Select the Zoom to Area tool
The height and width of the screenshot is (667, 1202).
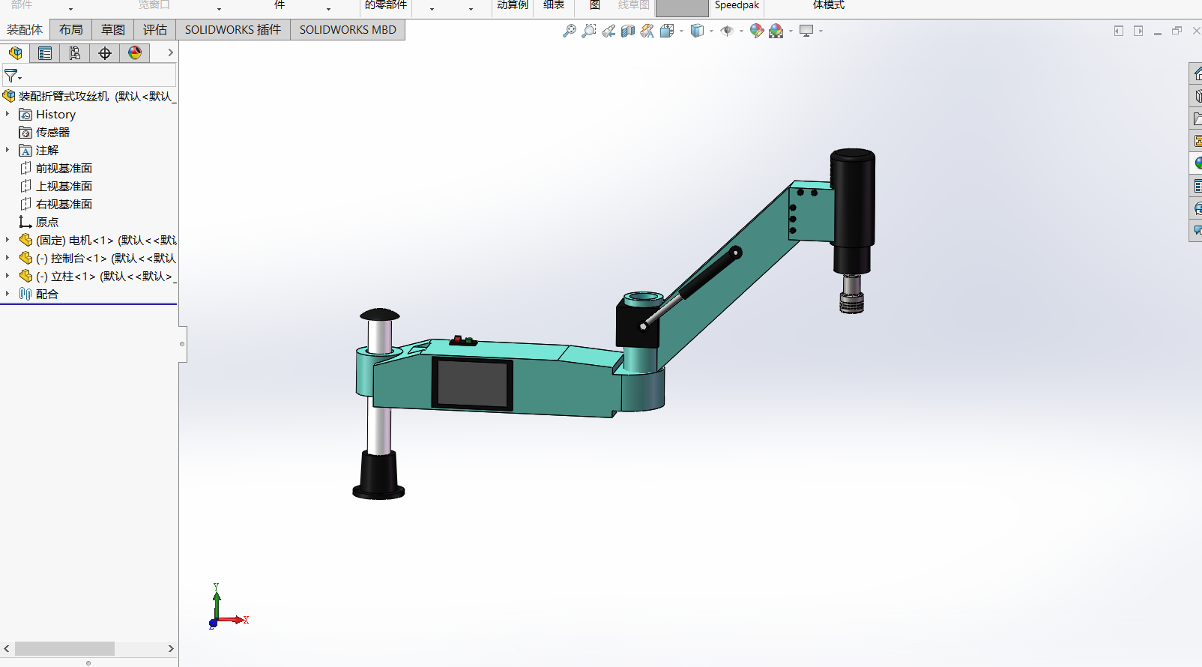click(589, 31)
